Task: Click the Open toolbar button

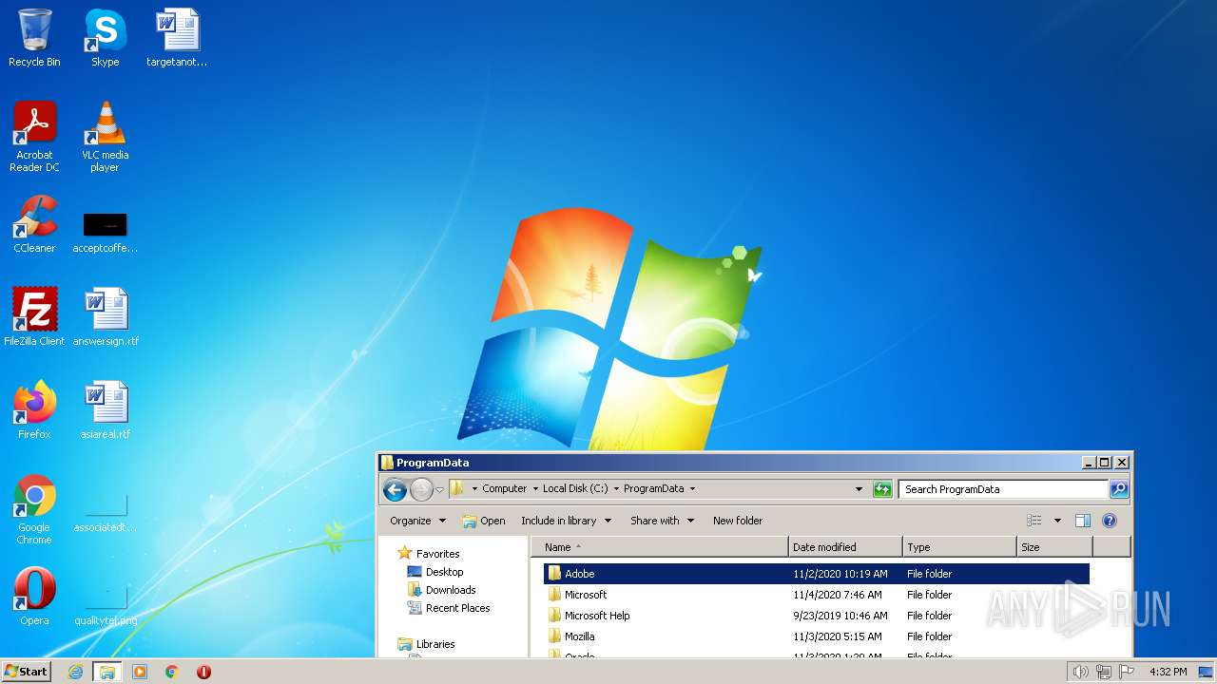Action: [x=484, y=521]
